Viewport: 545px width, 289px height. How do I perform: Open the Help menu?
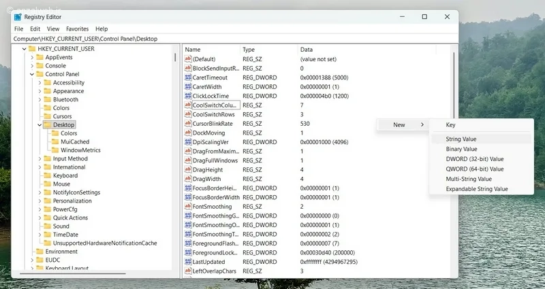(102, 29)
